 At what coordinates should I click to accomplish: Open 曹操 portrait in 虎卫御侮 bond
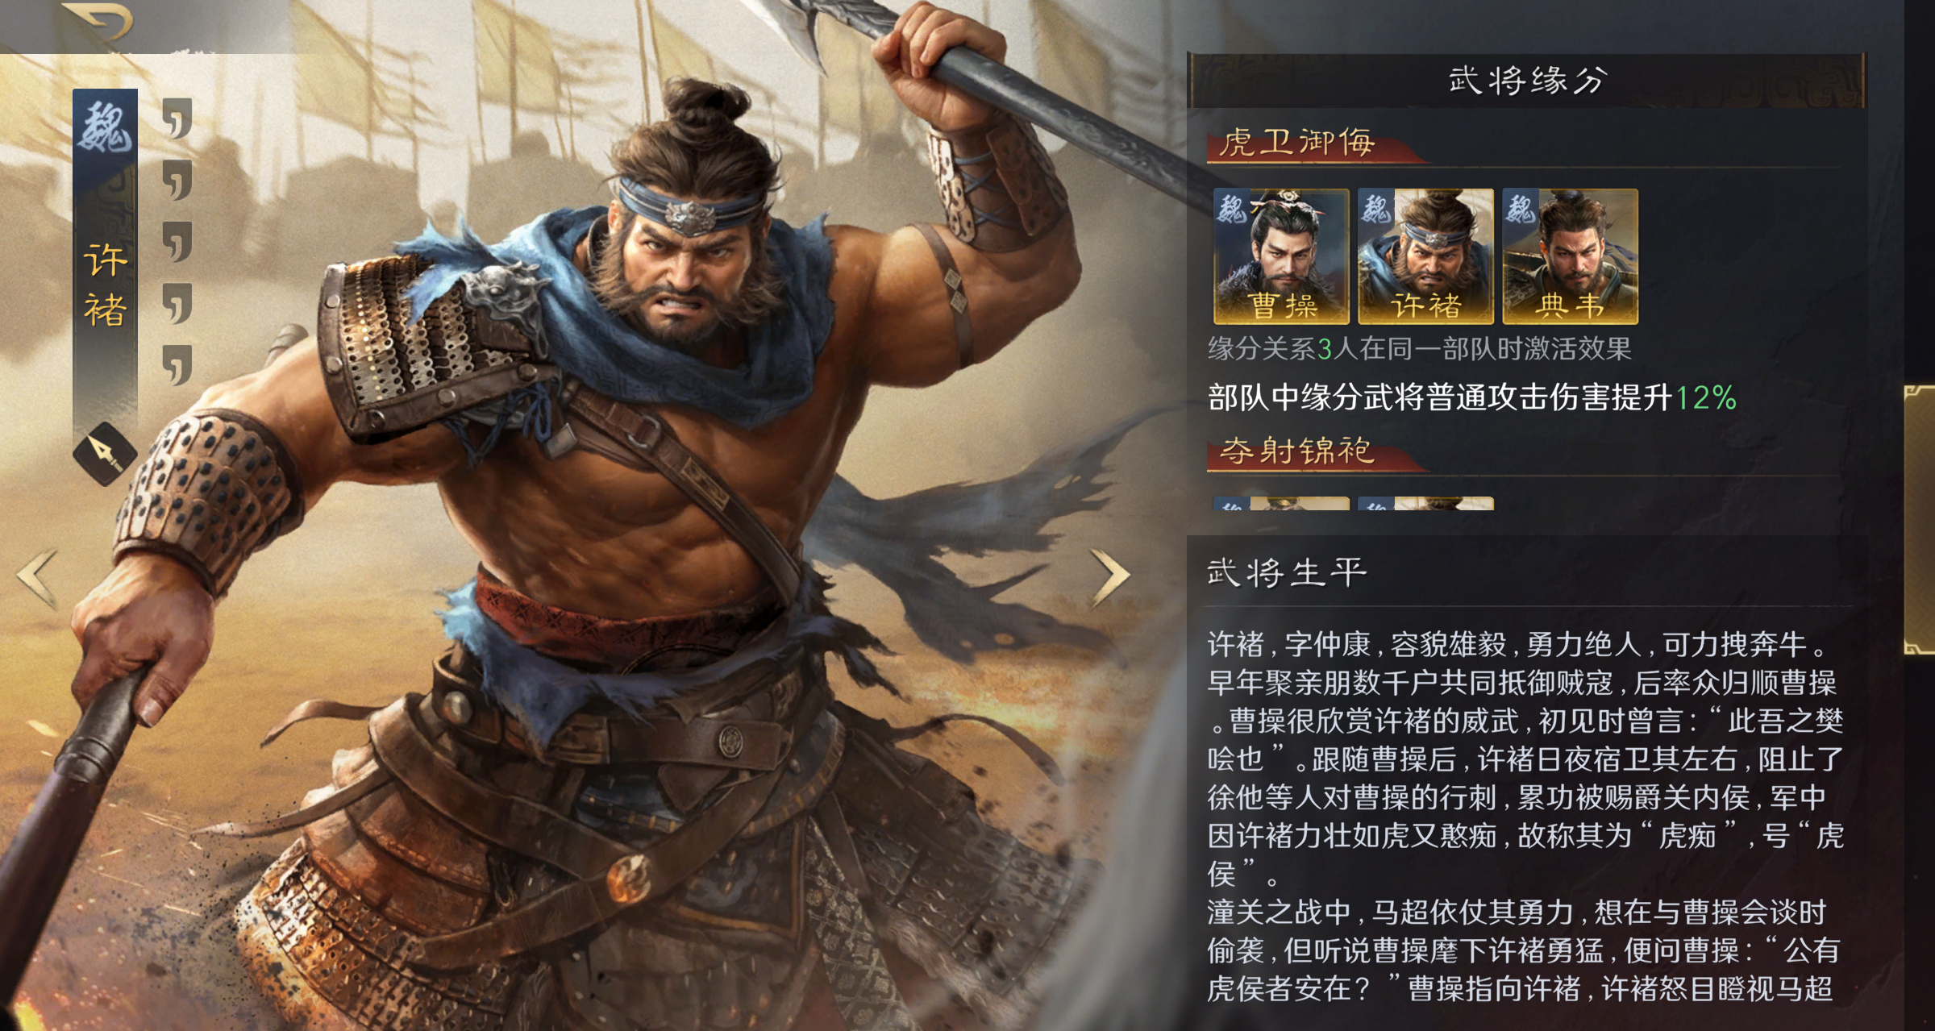tap(1281, 256)
